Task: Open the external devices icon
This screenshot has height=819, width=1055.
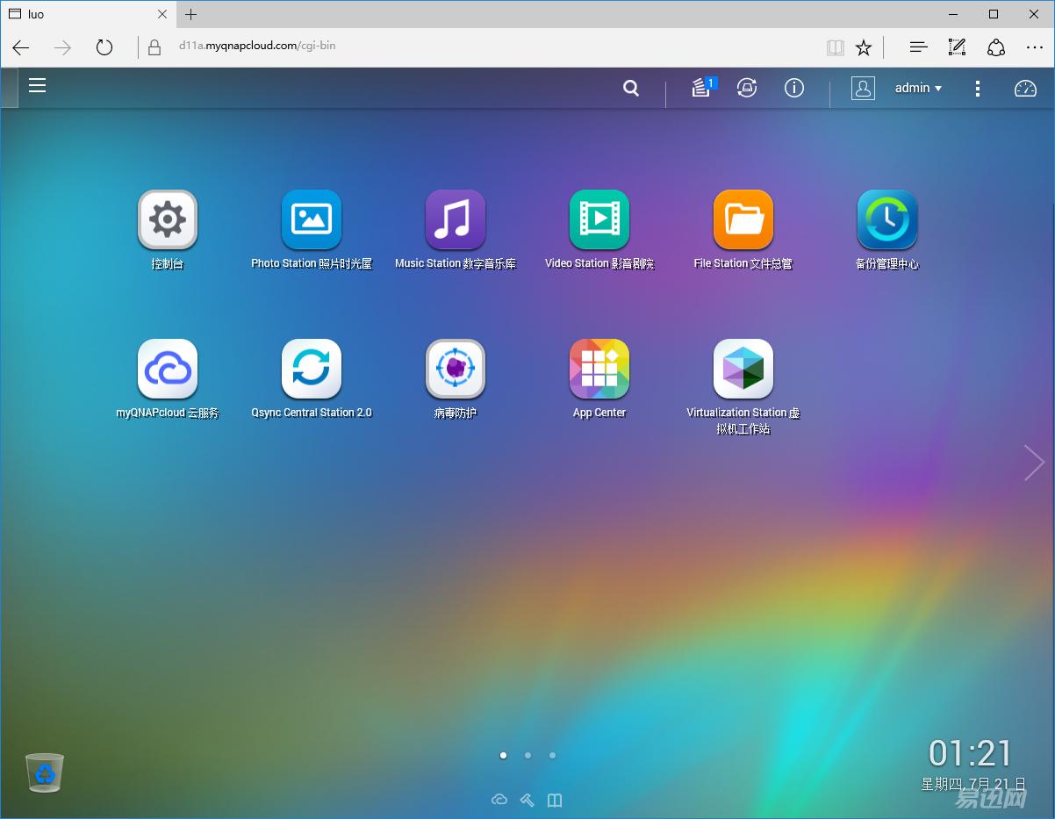Action: coord(747,88)
